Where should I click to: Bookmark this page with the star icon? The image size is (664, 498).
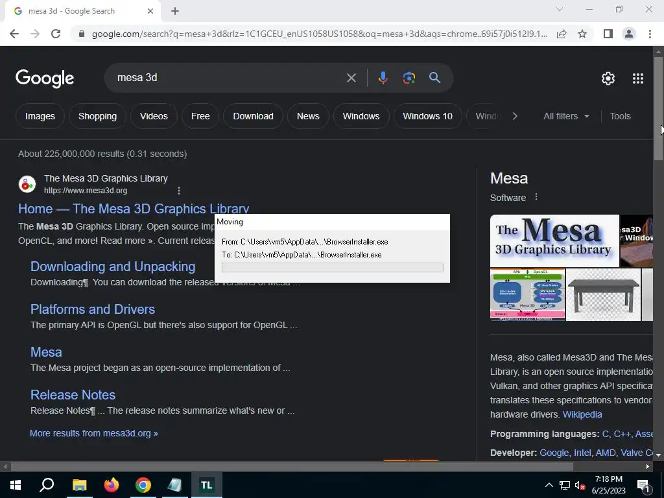582,34
